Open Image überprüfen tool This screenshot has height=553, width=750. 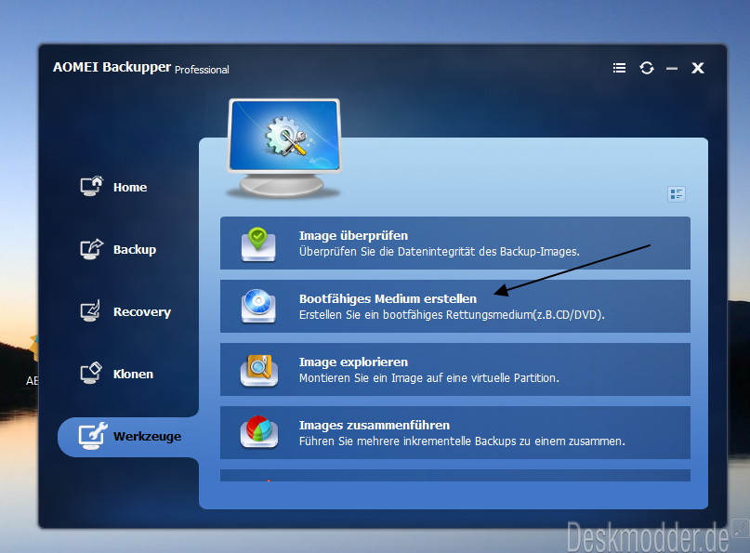click(x=454, y=243)
